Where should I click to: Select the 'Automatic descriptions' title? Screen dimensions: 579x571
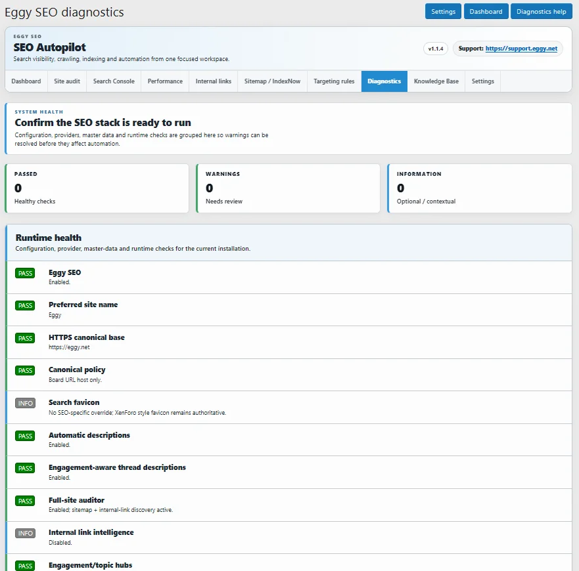[x=89, y=435]
